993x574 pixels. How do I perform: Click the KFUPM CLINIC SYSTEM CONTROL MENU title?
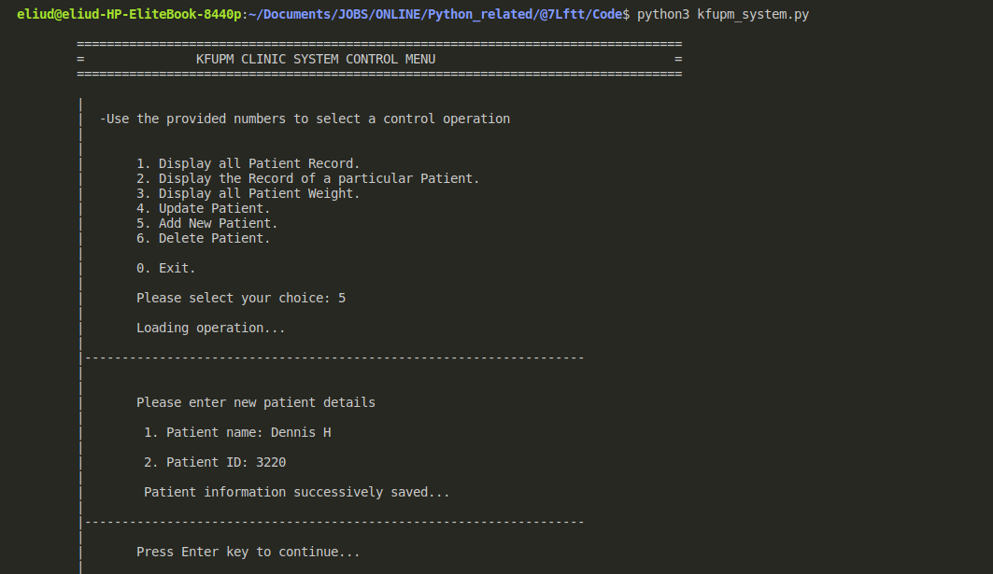click(x=316, y=59)
